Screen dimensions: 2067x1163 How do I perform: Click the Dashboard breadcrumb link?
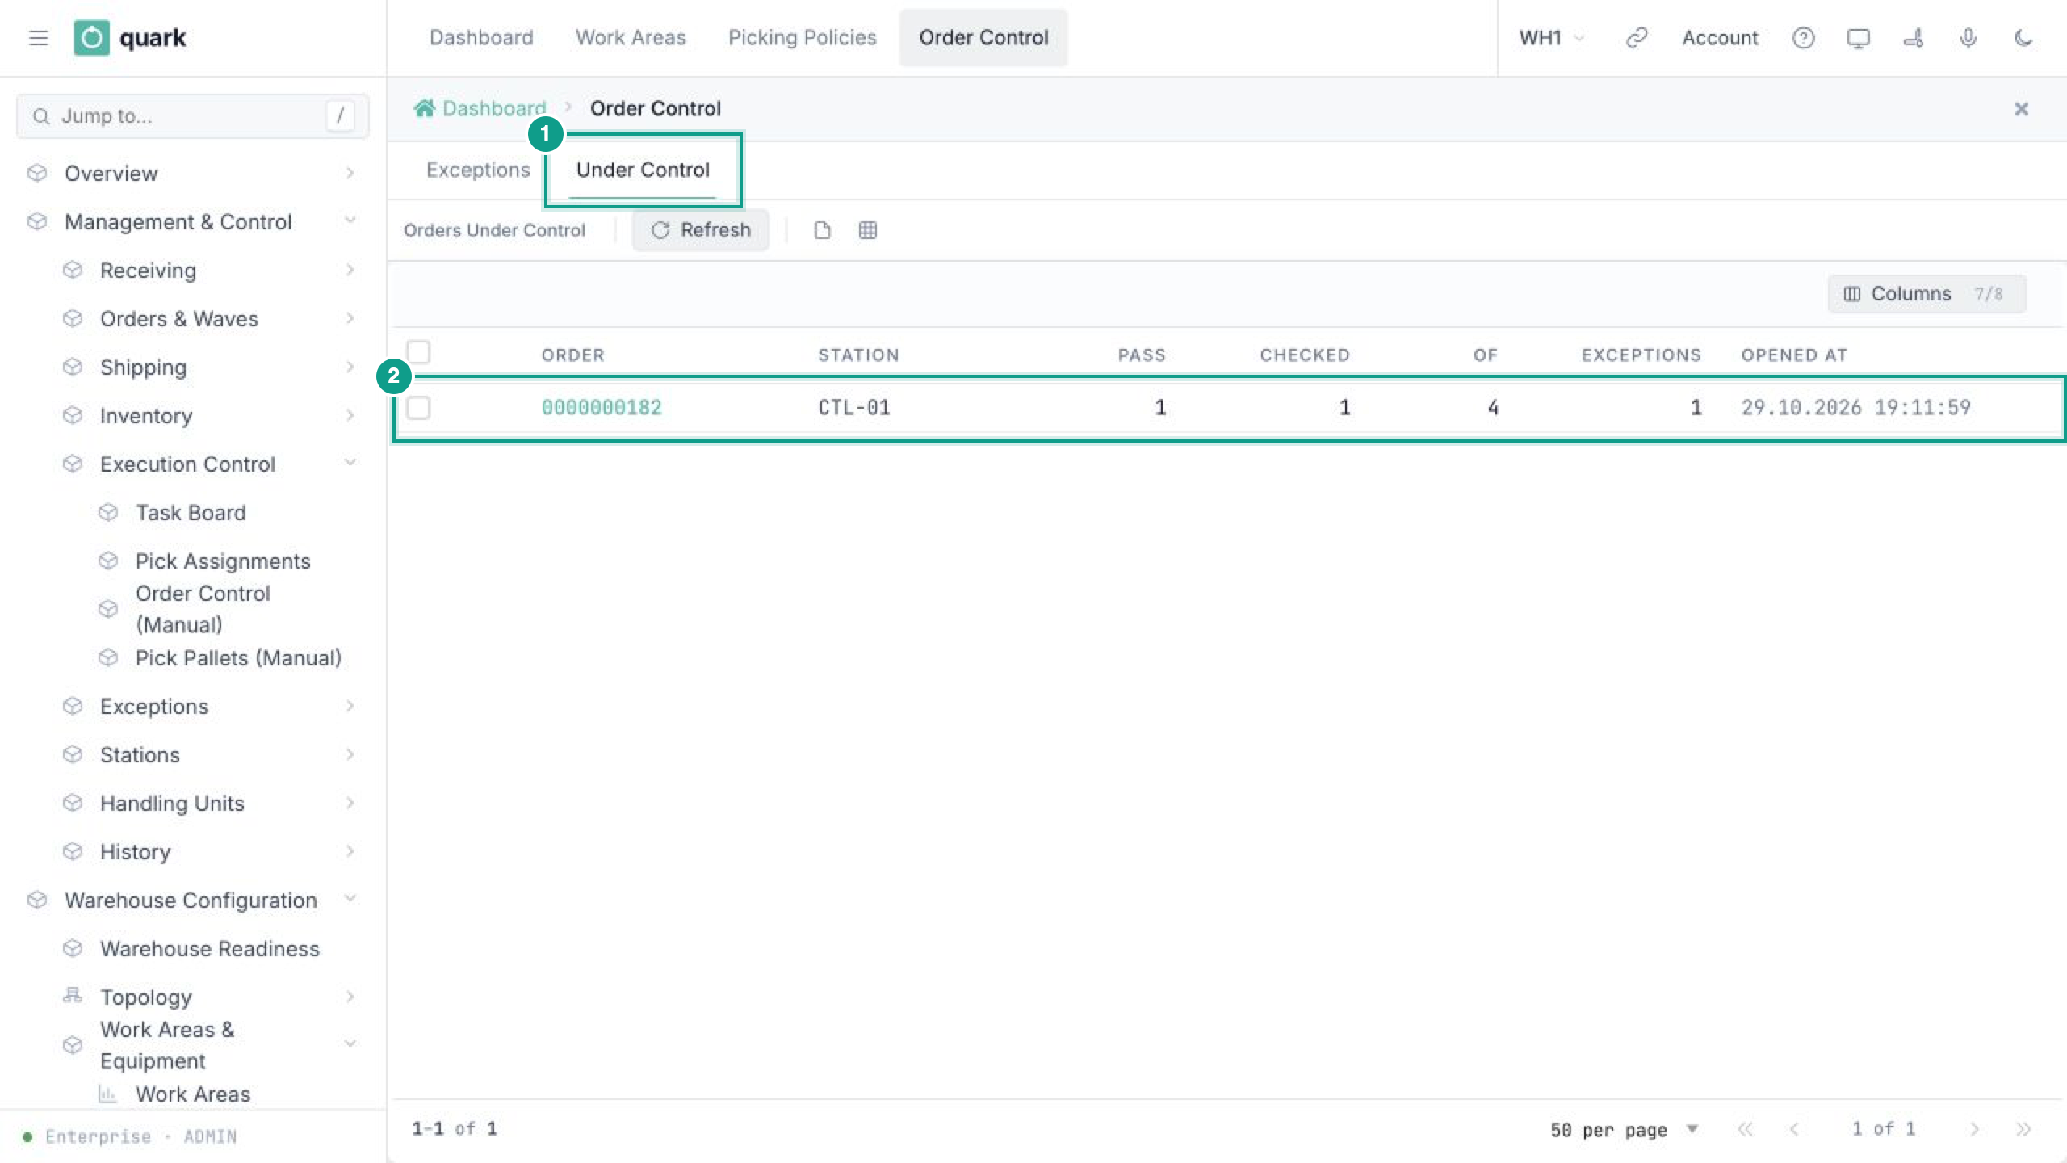tap(494, 108)
